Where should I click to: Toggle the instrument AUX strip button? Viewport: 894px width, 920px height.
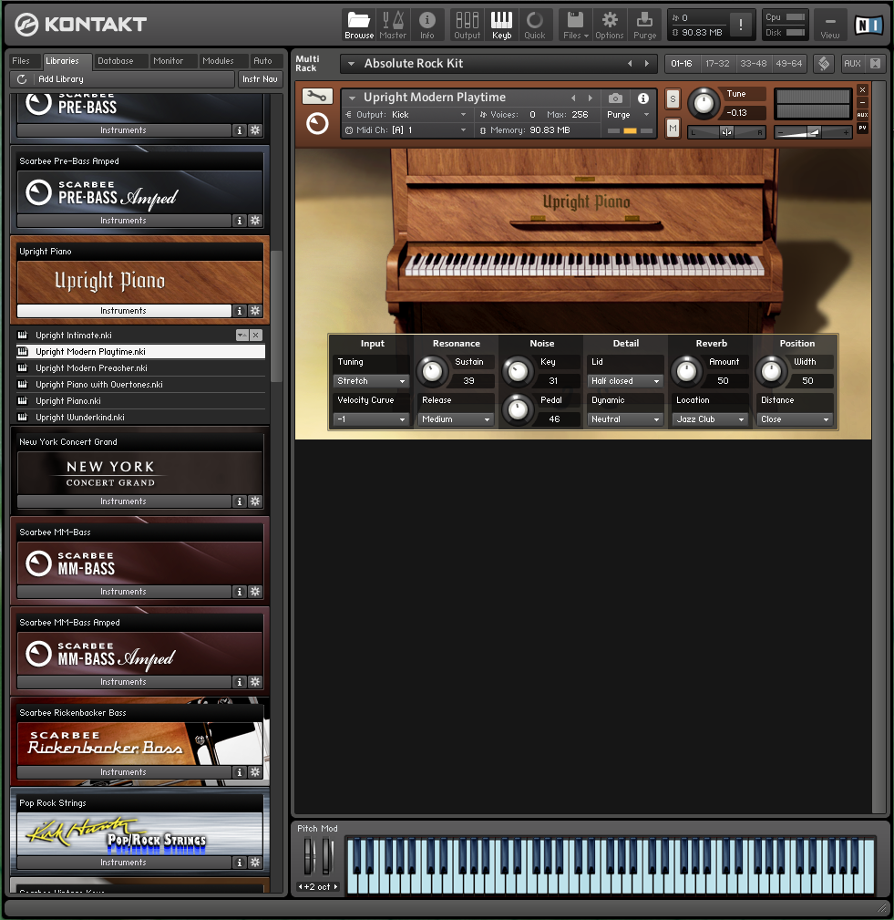point(862,115)
